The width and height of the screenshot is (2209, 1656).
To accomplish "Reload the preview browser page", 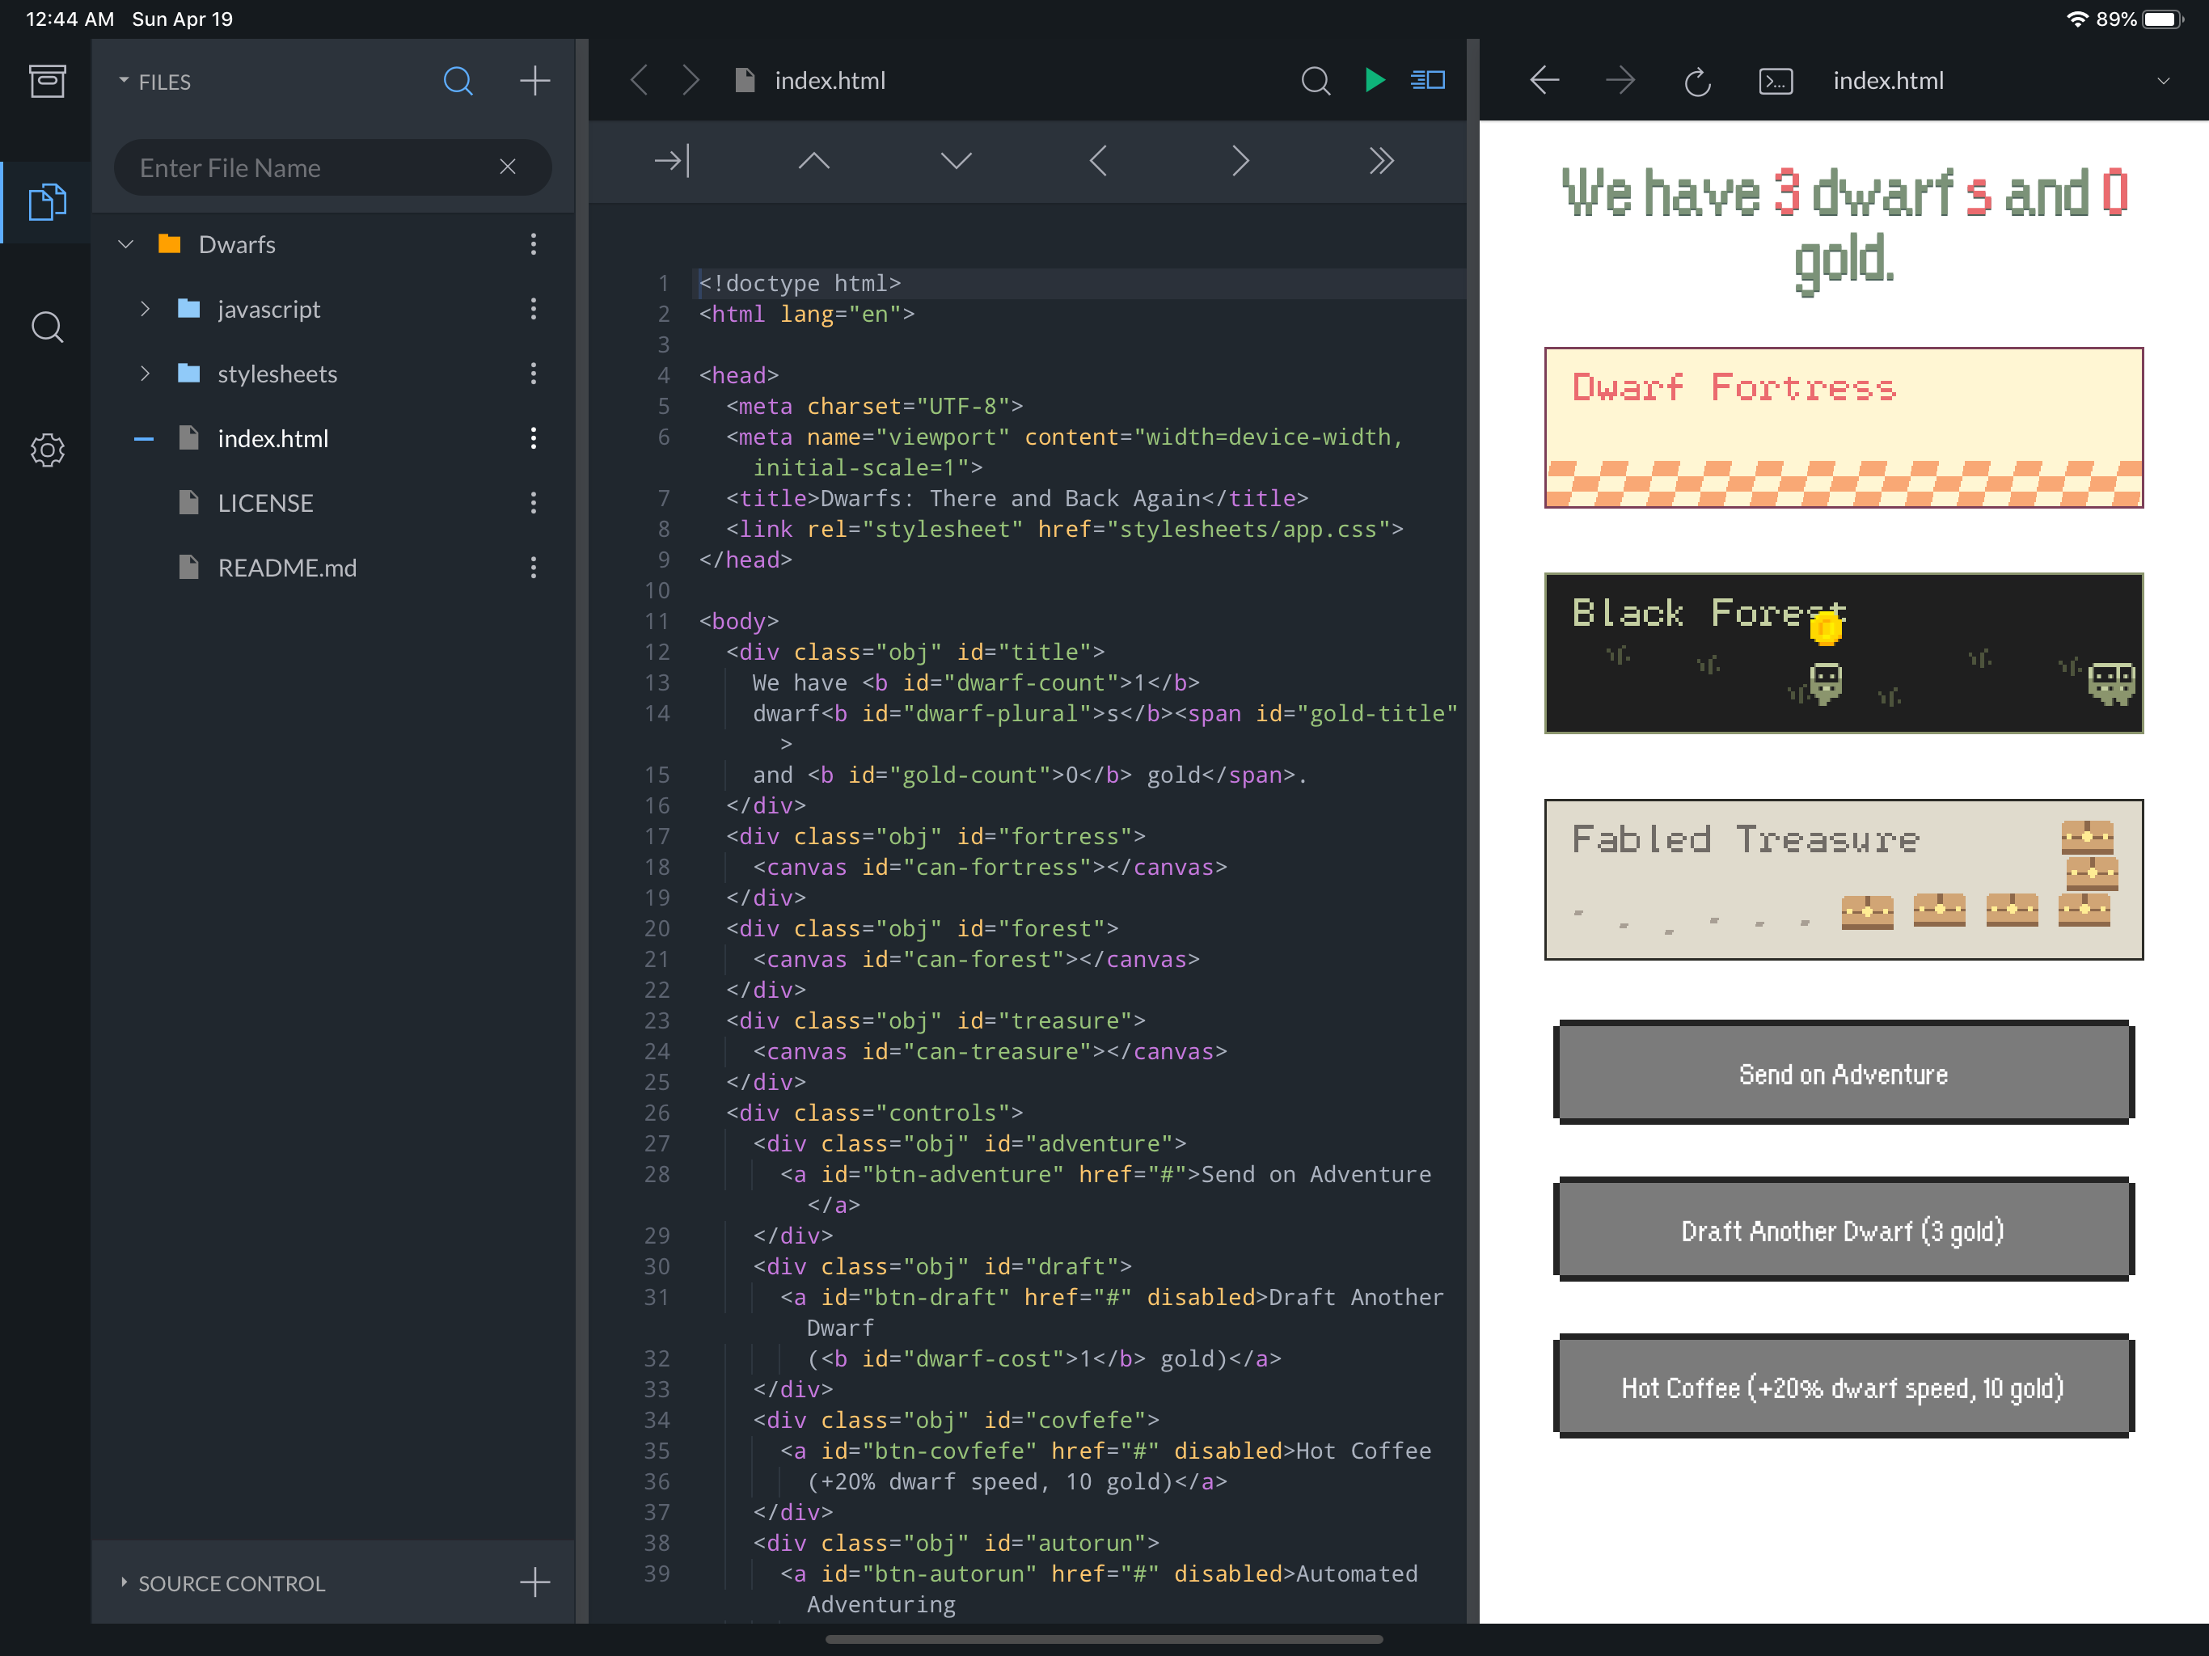I will 1696,81.
